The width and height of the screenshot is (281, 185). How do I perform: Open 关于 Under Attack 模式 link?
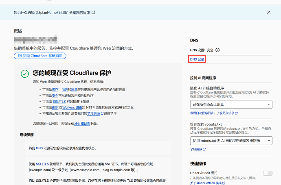click(x=208, y=183)
